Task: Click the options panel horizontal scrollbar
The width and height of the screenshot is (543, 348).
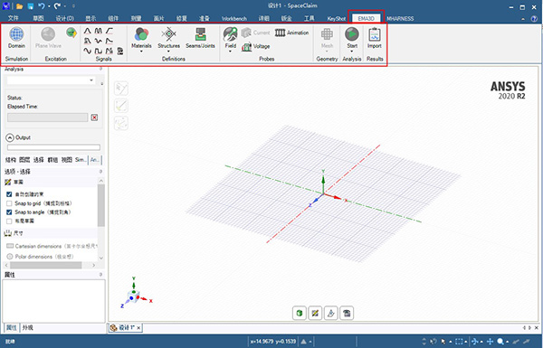Action: tap(46, 266)
